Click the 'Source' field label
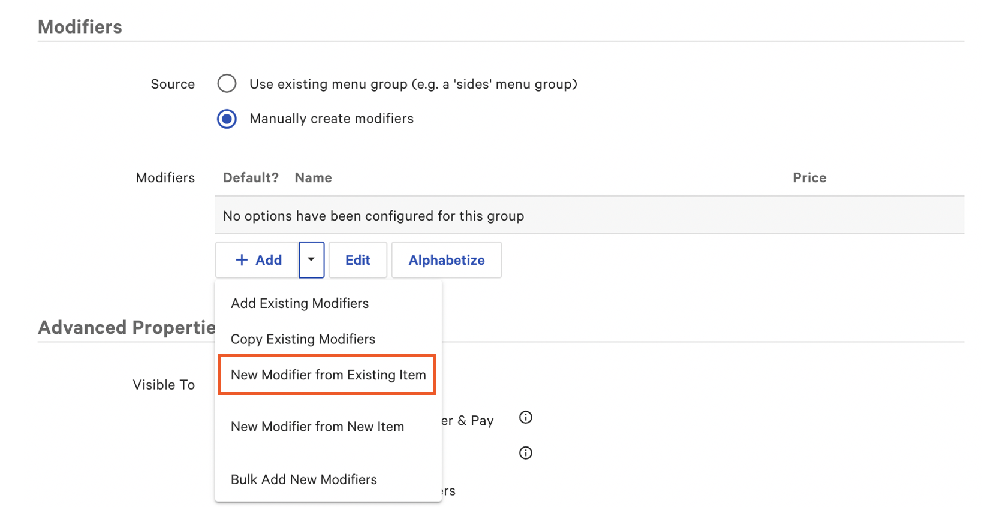 coord(173,84)
